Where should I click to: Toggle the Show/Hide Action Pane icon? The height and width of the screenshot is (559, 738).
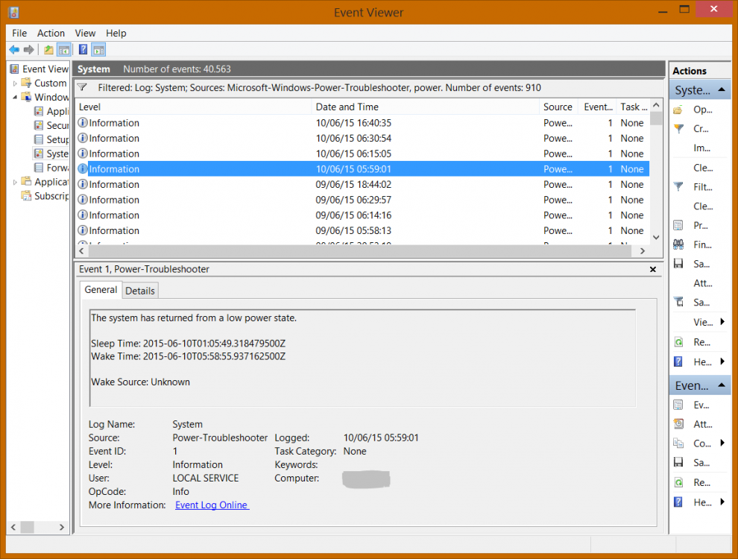tap(98, 49)
